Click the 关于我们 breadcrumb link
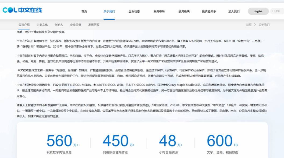This screenshot has width=284, height=158. click(264, 25)
